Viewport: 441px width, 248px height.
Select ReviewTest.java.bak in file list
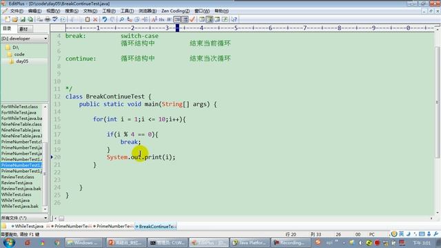tap(21, 189)
